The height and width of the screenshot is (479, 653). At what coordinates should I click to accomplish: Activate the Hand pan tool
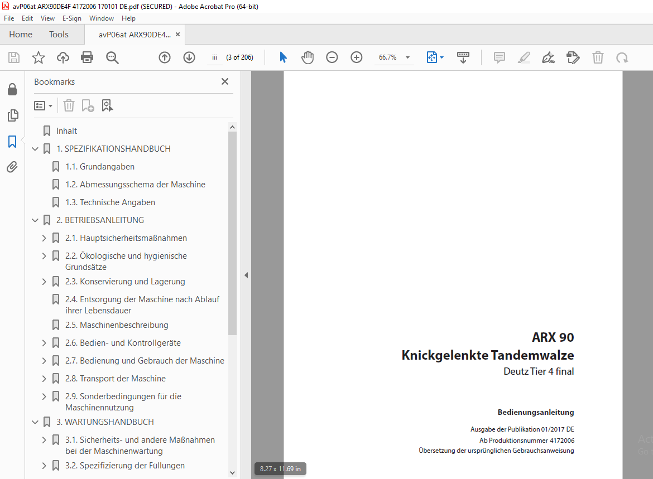(x=308, y=57)
